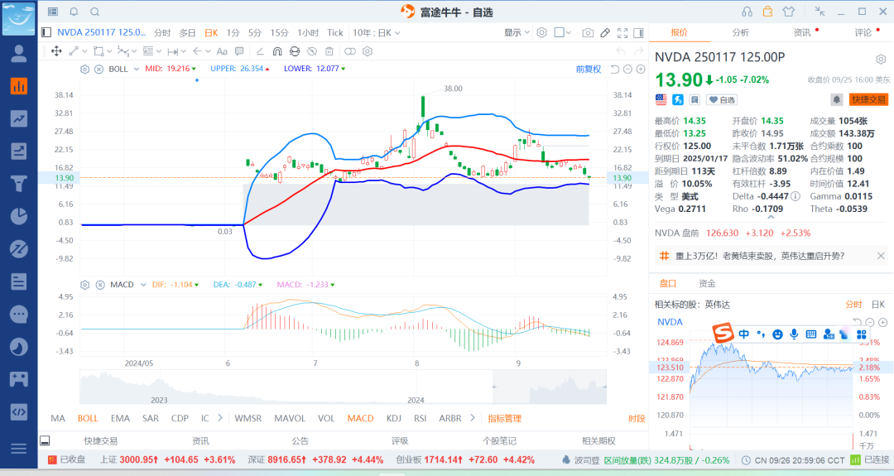
Task: Take a chart screenshot with camera icon
Action: 588,33
